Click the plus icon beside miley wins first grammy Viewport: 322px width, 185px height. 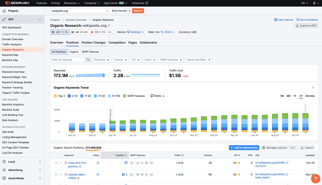coord(66,163)
